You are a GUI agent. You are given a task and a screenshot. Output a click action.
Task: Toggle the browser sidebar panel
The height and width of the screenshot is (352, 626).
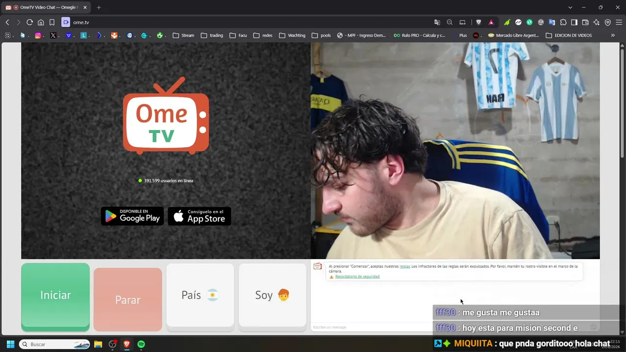click(574, 22)
